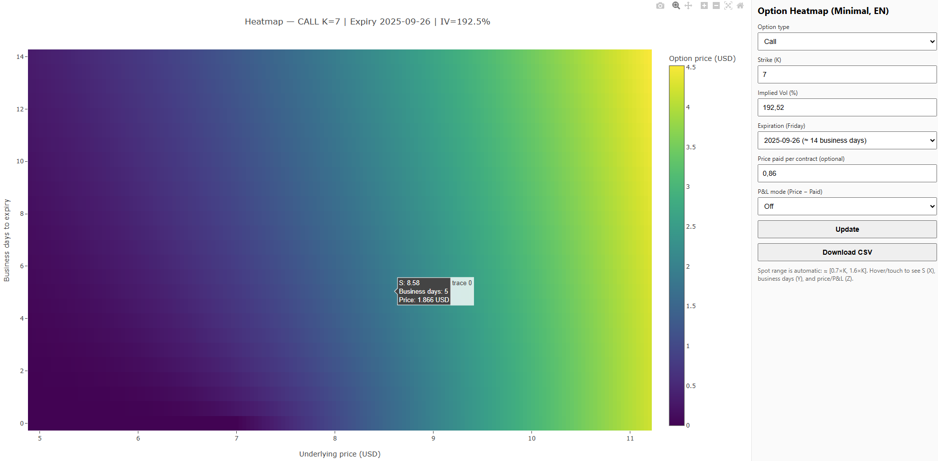Click the 'Option price (USD)' colorbar title

(x=702, y=58)
